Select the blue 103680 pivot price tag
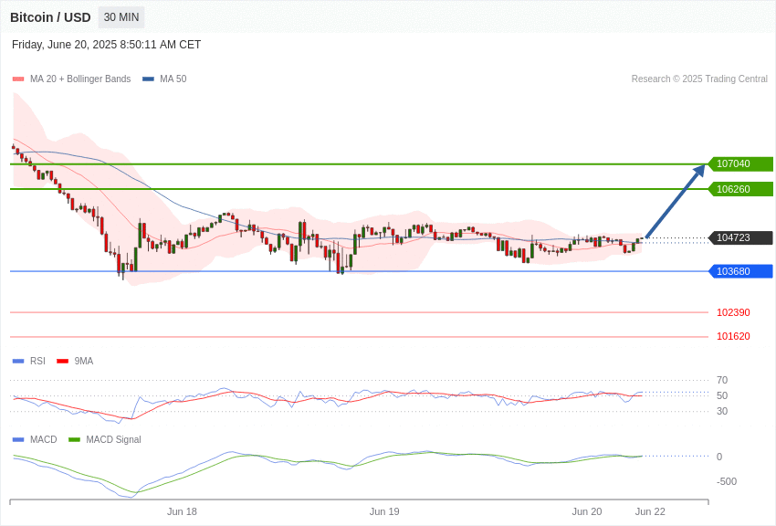The image size is (776, 526). coord(741,271)
